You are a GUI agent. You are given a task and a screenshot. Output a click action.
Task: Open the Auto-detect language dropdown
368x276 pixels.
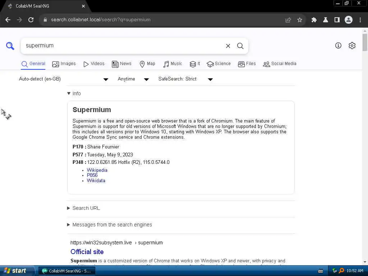coord(63,79)
